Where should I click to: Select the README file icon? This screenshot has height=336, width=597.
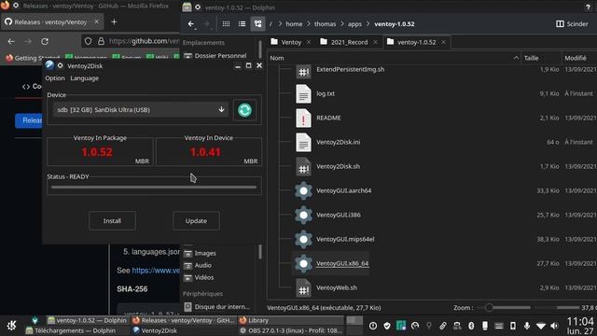click(303, 119)
